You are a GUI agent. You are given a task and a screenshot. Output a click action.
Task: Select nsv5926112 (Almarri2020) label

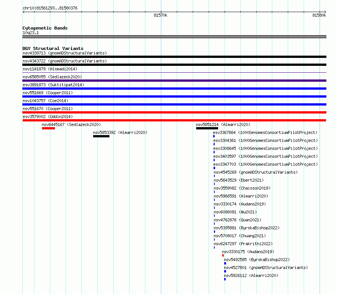click(x=251, y=275)
